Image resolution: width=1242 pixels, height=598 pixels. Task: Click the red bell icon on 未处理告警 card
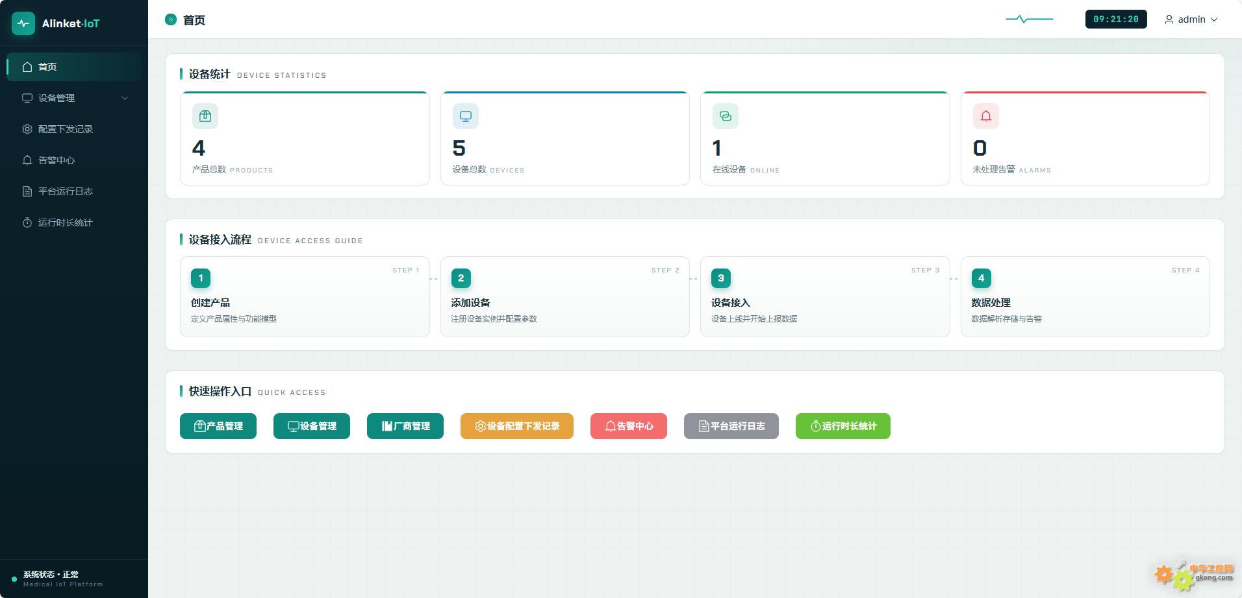(x=986, y=116)
